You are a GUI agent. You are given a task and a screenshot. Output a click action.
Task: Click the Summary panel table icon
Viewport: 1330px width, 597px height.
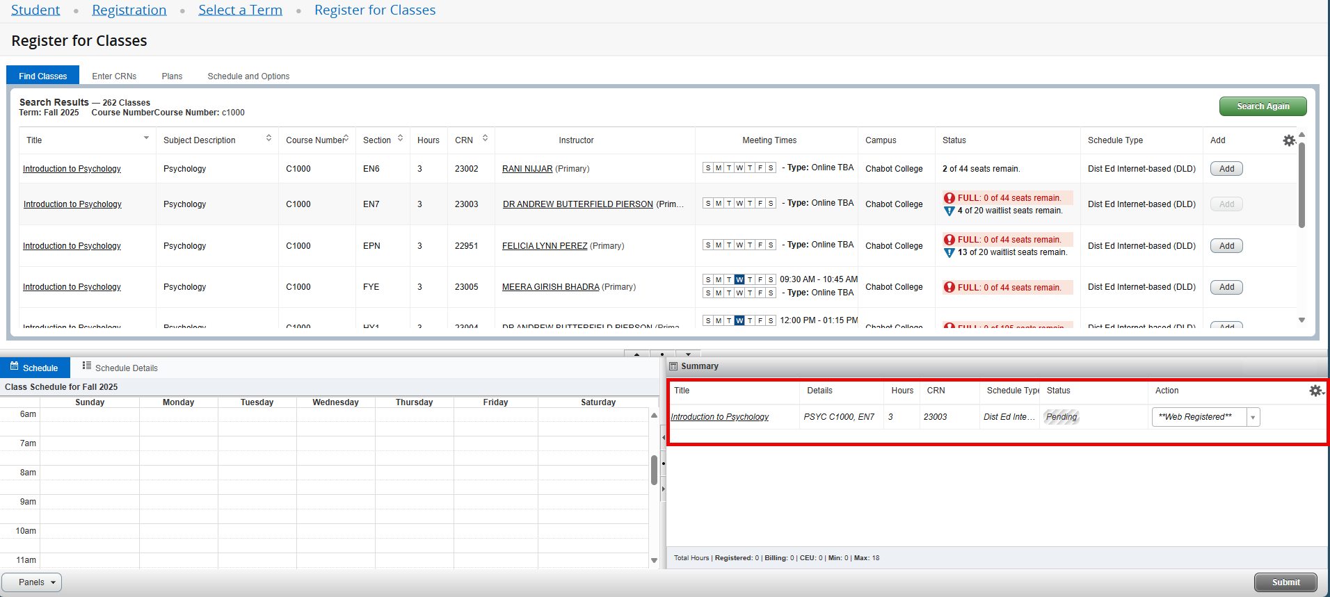(673, 366)
